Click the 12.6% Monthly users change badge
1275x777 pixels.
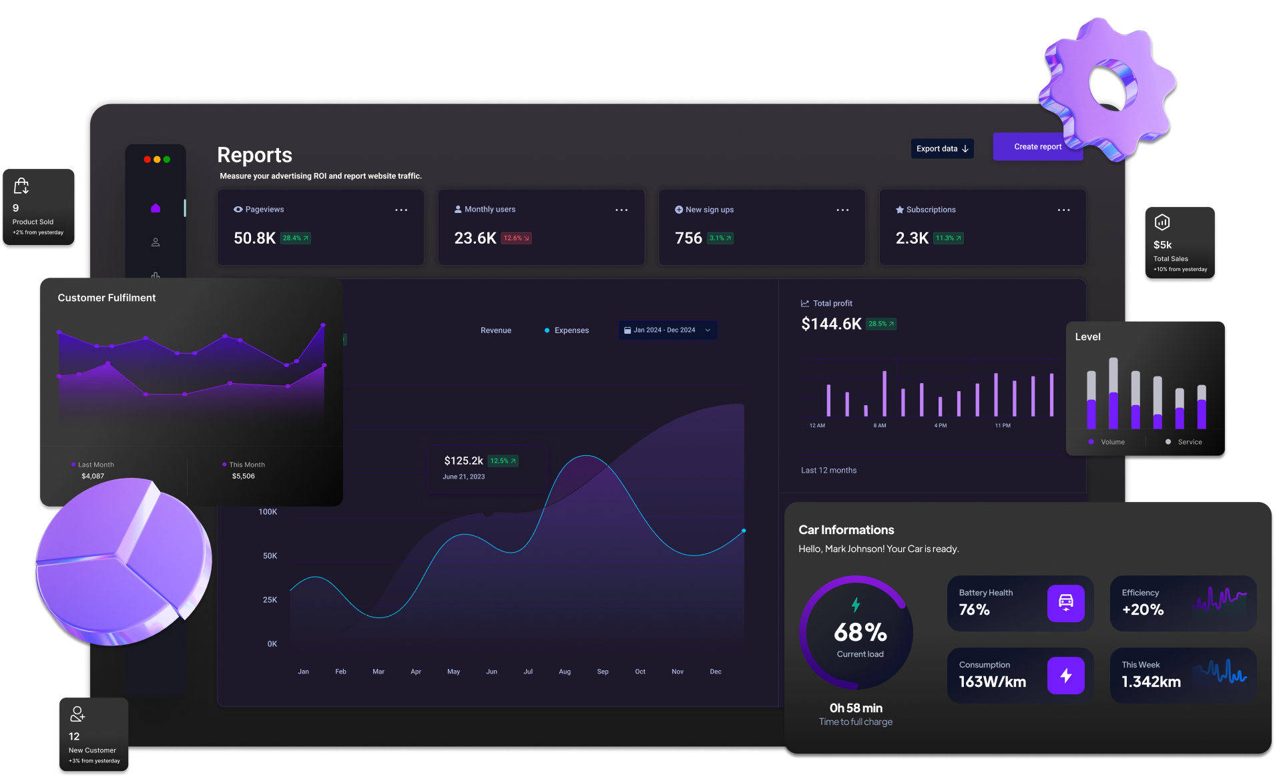tap(517, 238)
